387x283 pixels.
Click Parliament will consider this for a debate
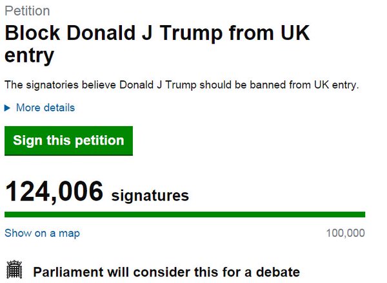coord(166,271)
